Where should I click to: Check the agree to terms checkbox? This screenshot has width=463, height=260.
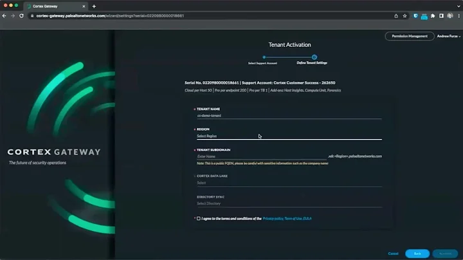pyautogui.click(x=199, y=219)
